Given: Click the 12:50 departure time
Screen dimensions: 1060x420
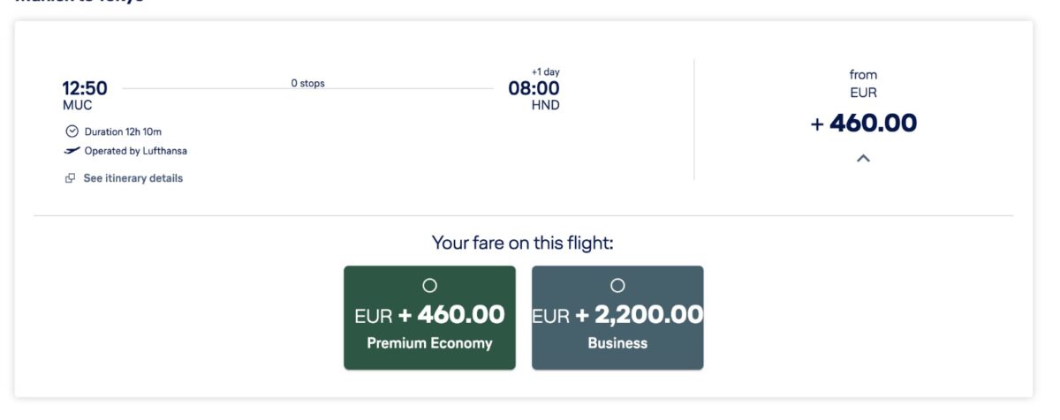Looking at the screenshot, I should point(85,88).
